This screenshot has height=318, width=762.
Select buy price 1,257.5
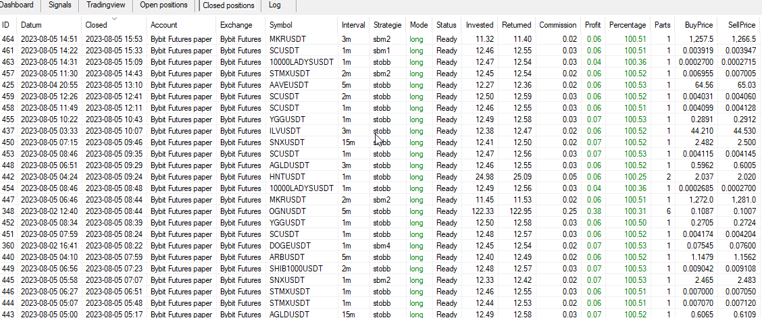click(701, 39)
